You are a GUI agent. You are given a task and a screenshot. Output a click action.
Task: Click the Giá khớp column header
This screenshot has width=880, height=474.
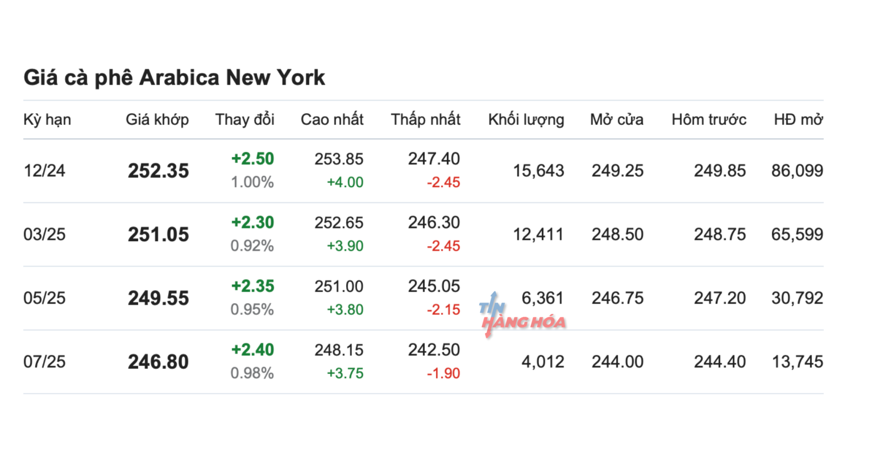pos(157,120)
